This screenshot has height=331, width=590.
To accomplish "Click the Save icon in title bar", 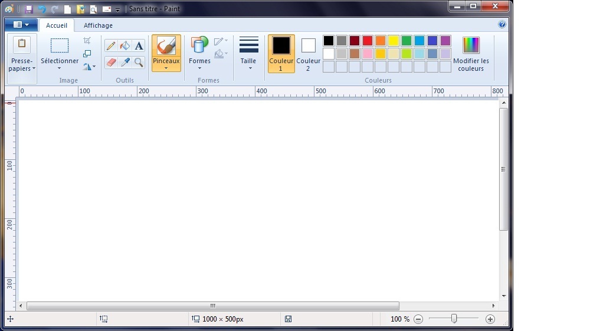I will click(29, 9).
